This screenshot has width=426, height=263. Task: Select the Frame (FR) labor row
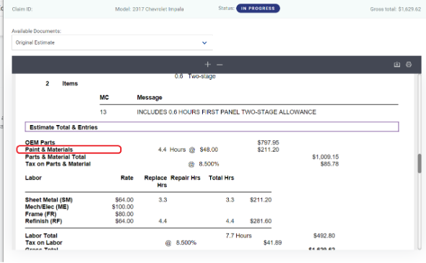pyautogui.click(x=79, y=214)
